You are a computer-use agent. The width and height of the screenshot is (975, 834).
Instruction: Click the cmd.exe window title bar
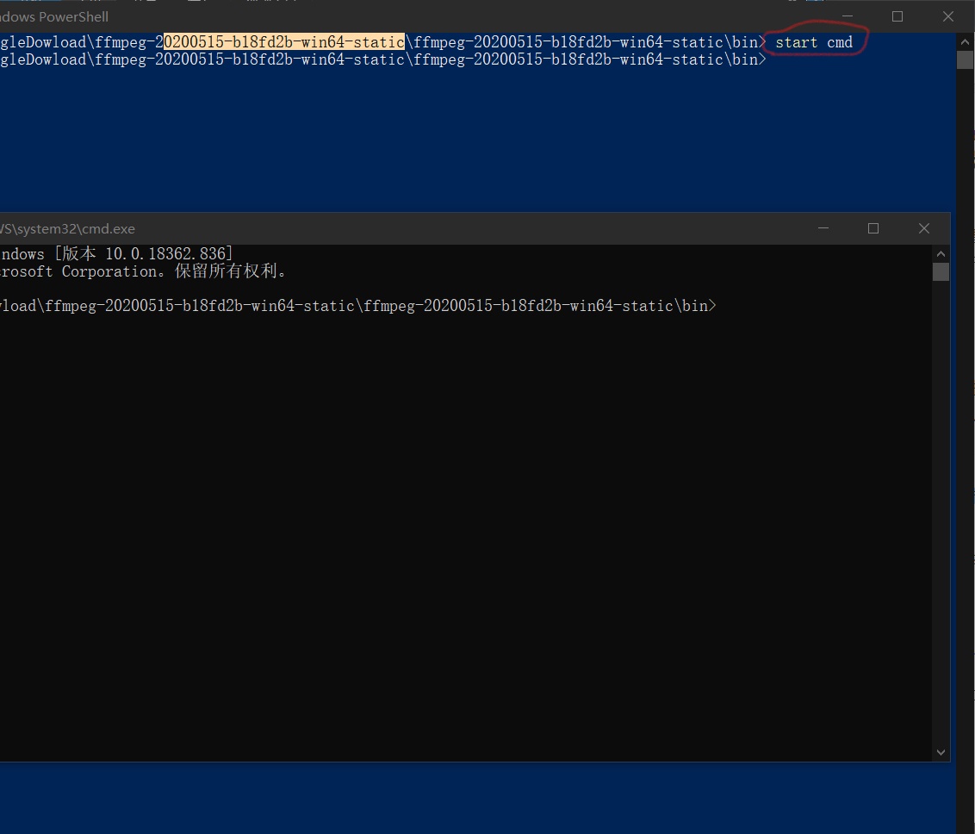pos(345,228)
